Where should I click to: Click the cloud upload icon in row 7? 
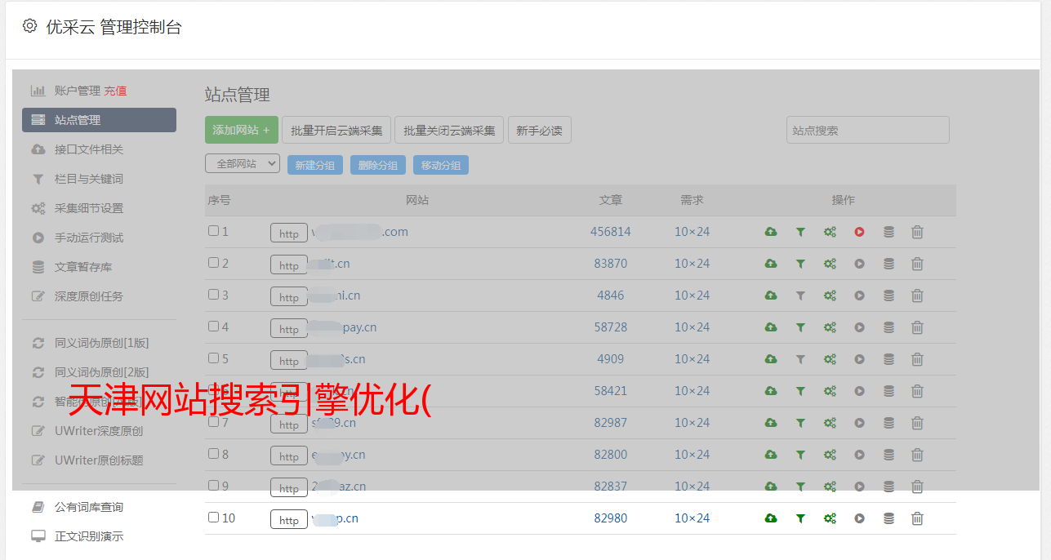[x=771, y=423]
